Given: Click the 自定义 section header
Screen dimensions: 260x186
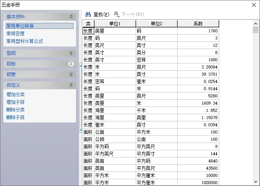Looking at the screenshot, I should pos(40,85).
